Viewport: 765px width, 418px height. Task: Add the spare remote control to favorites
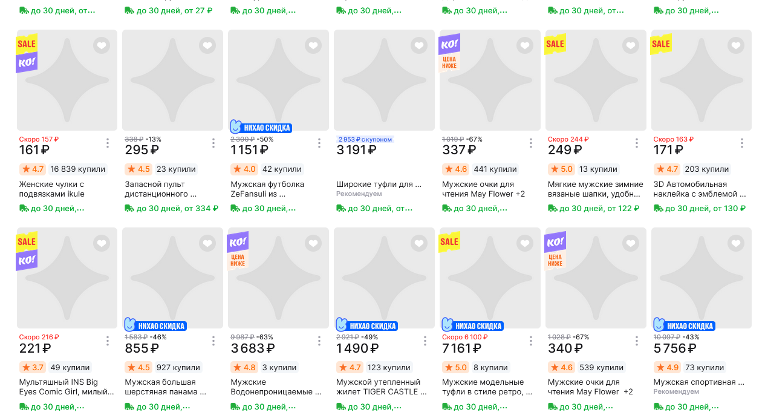click(207, 45)
